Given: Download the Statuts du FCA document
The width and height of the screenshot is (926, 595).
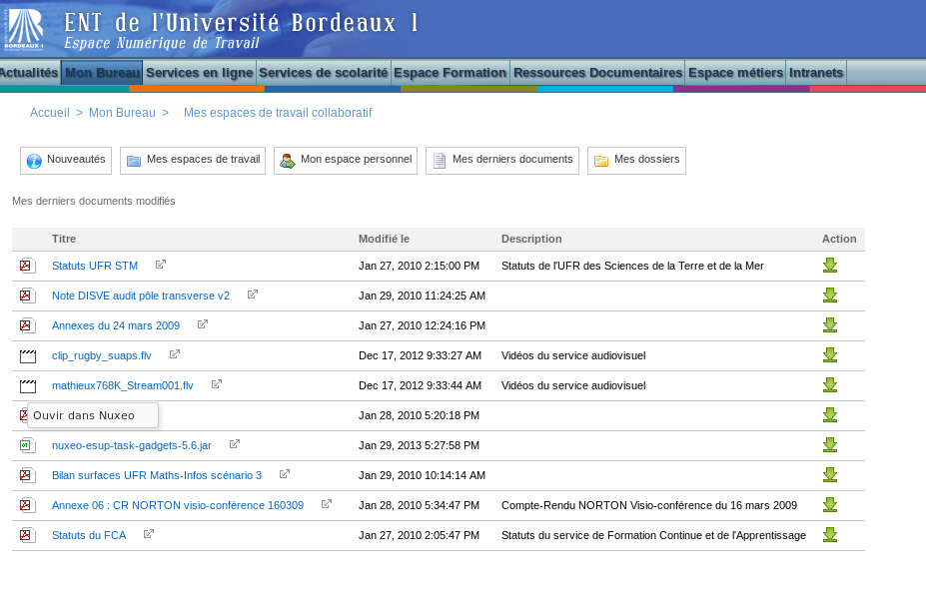Looking at the screenshot, I should (x=829, y=535).
